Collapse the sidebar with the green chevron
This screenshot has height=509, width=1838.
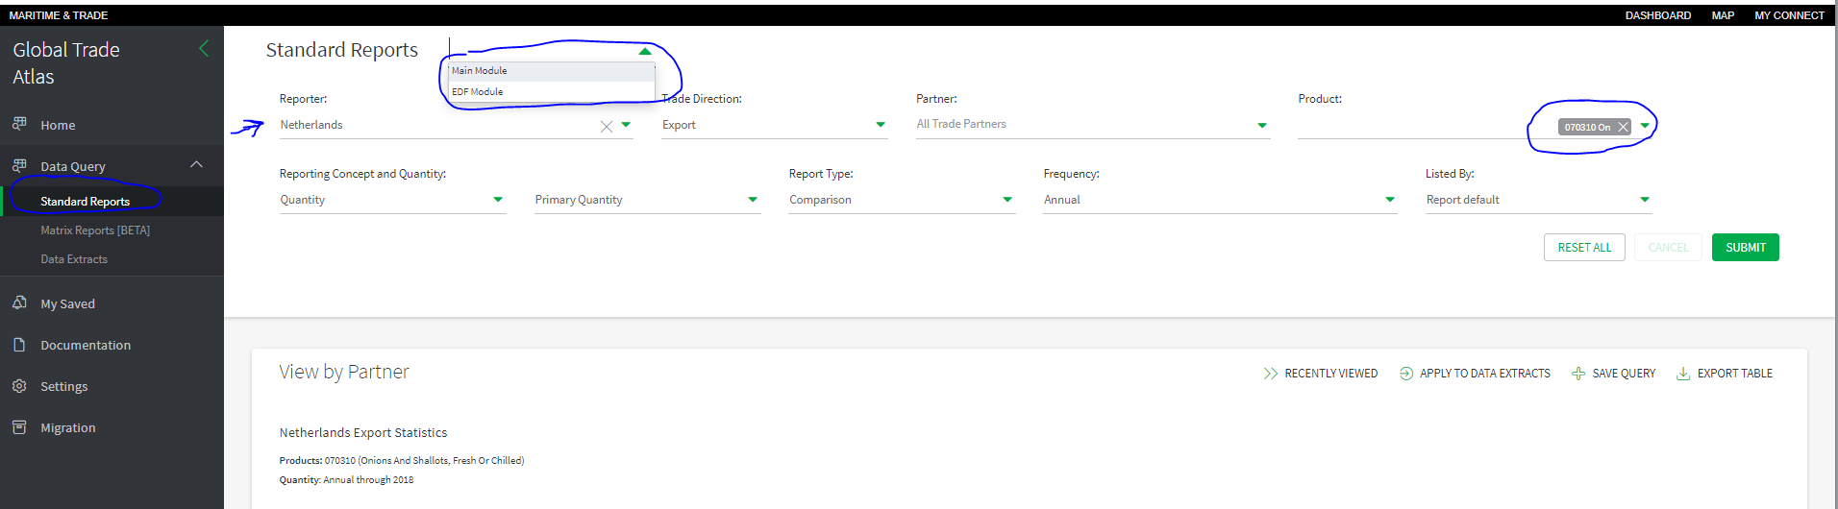tap(204, 48)
